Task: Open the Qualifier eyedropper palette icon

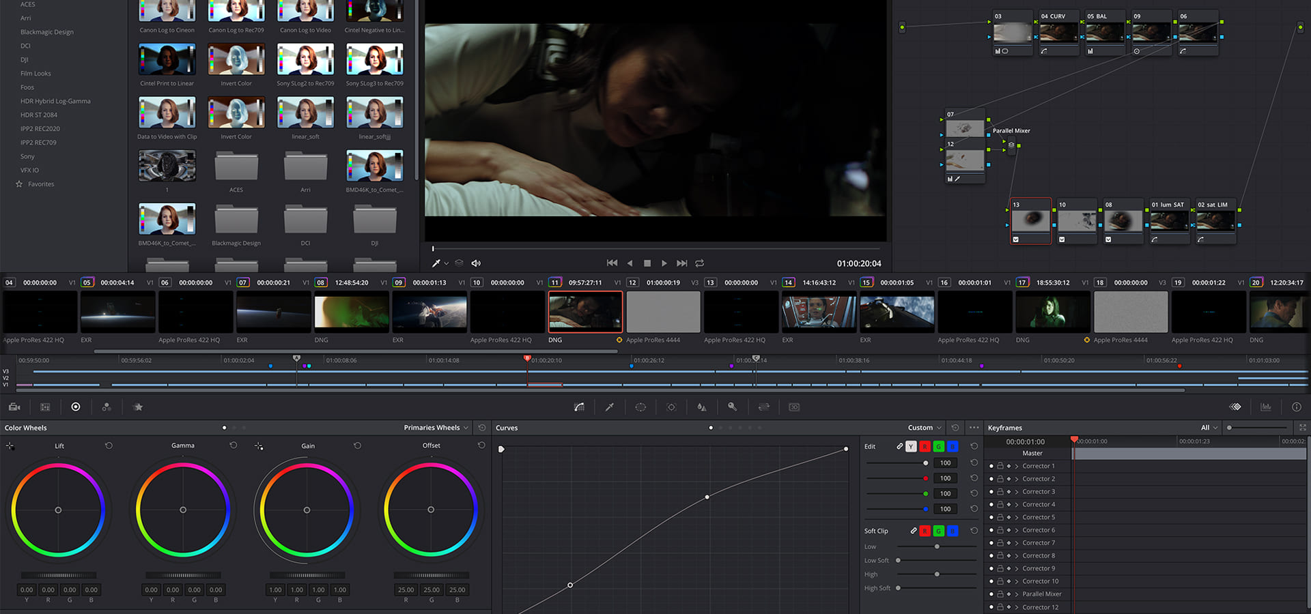Action: (610, 407)
